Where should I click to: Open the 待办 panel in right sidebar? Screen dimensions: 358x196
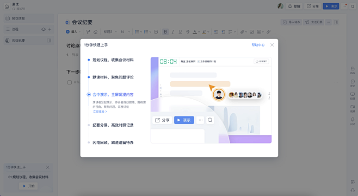coord(353,70)
